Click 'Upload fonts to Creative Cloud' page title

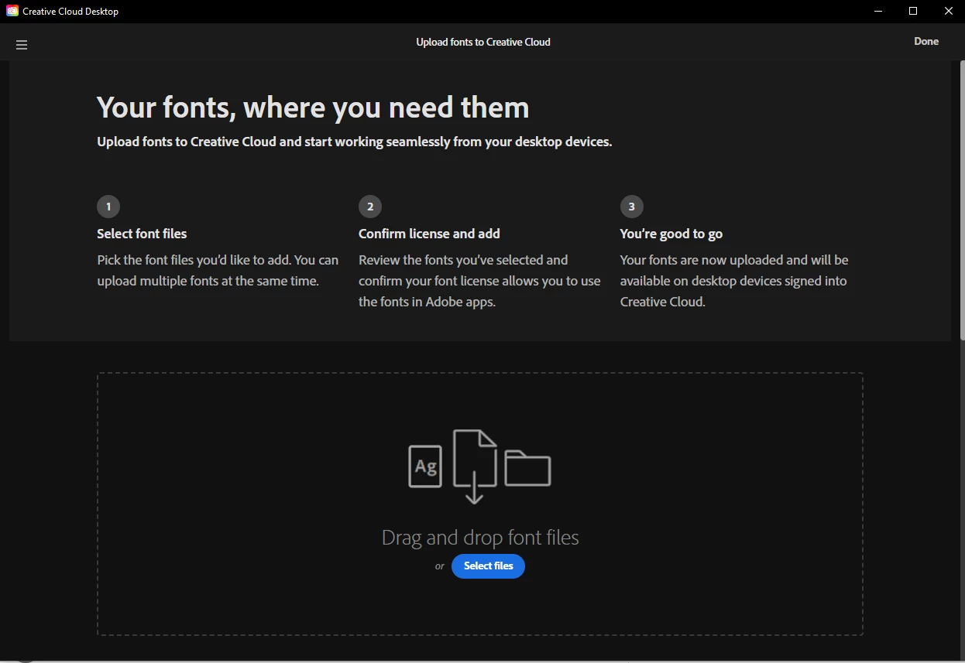(x=483, y=43)
